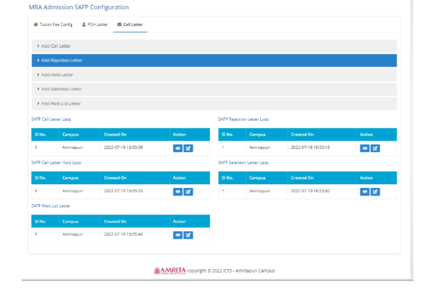Select the Call Letter tab
This screenshot has width=422, height=292.
pos(130,25)
